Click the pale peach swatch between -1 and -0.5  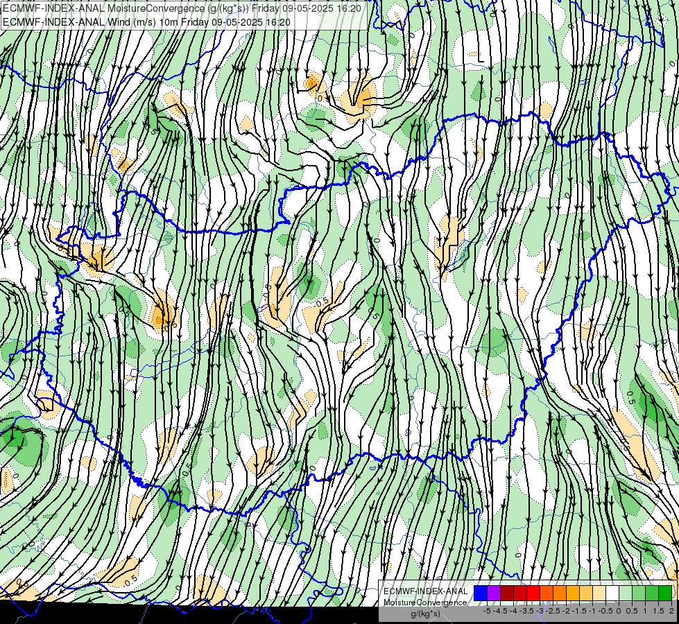600,593
